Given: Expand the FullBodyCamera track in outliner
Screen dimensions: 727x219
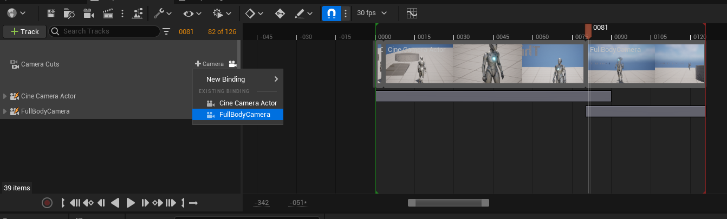Looking at the screenshot, I should [x=5, y=111].
